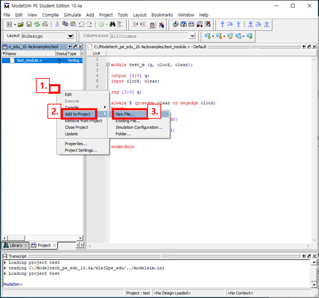Open the Simulate menu
The width and height of the screenshot is (319, 298).
[x=72, y=15]
